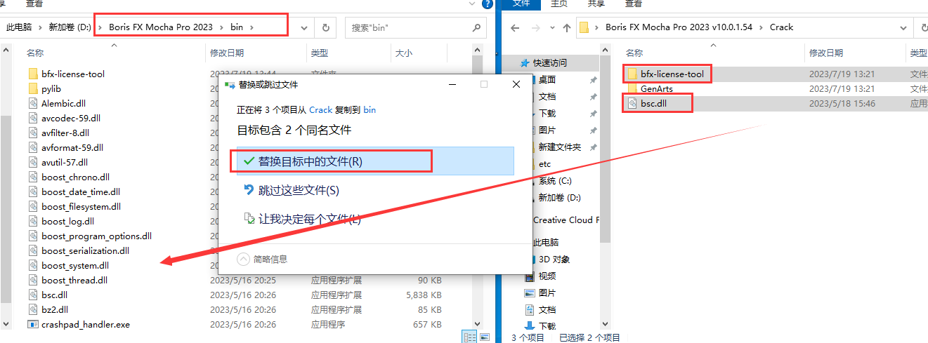Open 桌面 in the navigation pane
This screenshot has height=343, width=928.
tap(547, 79)
